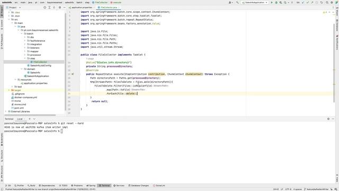
Task: Click execute breadcrumb in navigation bar
Action: tap(115, 2)
